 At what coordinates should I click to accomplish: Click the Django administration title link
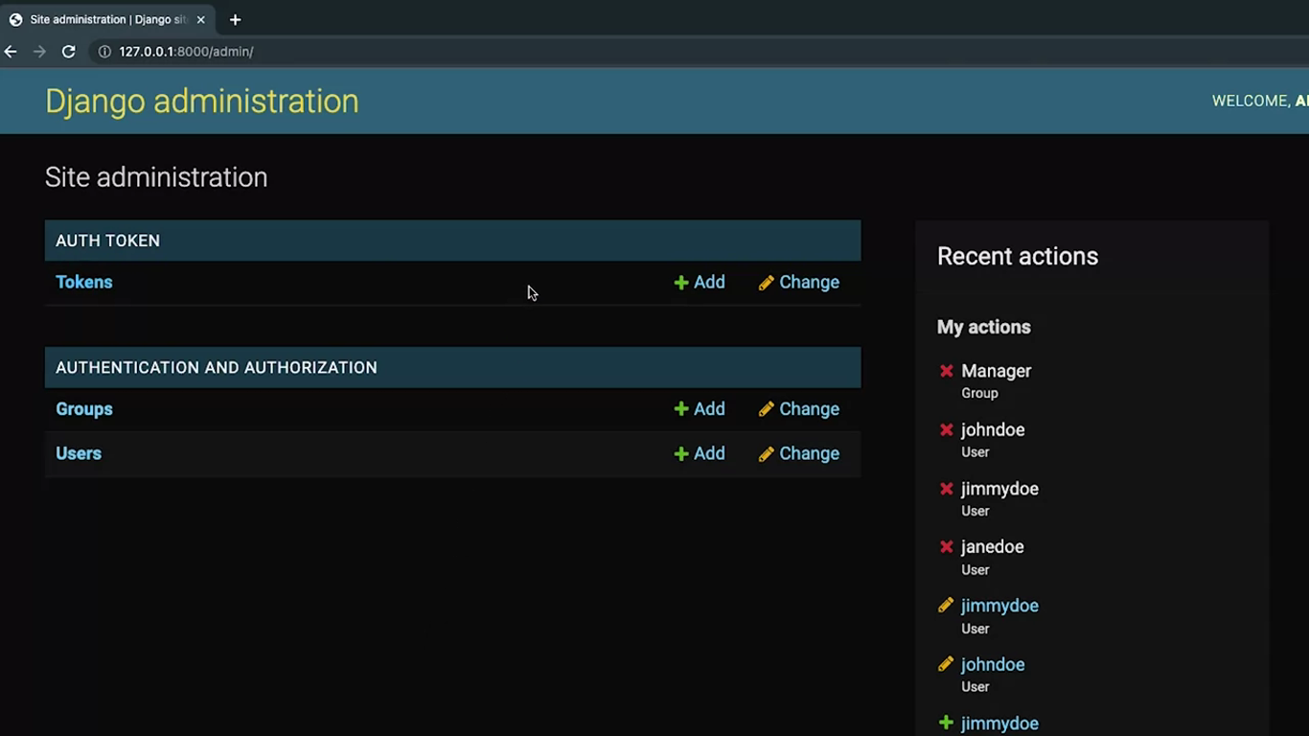click(x=202, y=102)
